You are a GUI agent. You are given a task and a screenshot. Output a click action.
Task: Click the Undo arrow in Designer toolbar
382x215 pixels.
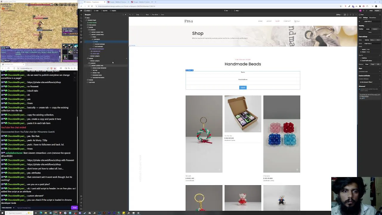(x=130, y=15)
